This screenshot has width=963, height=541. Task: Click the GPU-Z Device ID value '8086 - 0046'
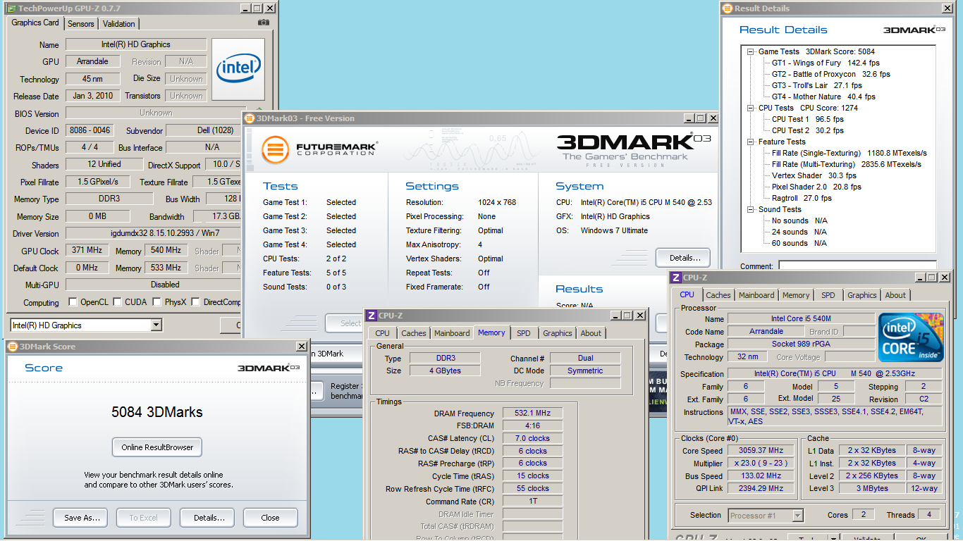click(90, 130)
